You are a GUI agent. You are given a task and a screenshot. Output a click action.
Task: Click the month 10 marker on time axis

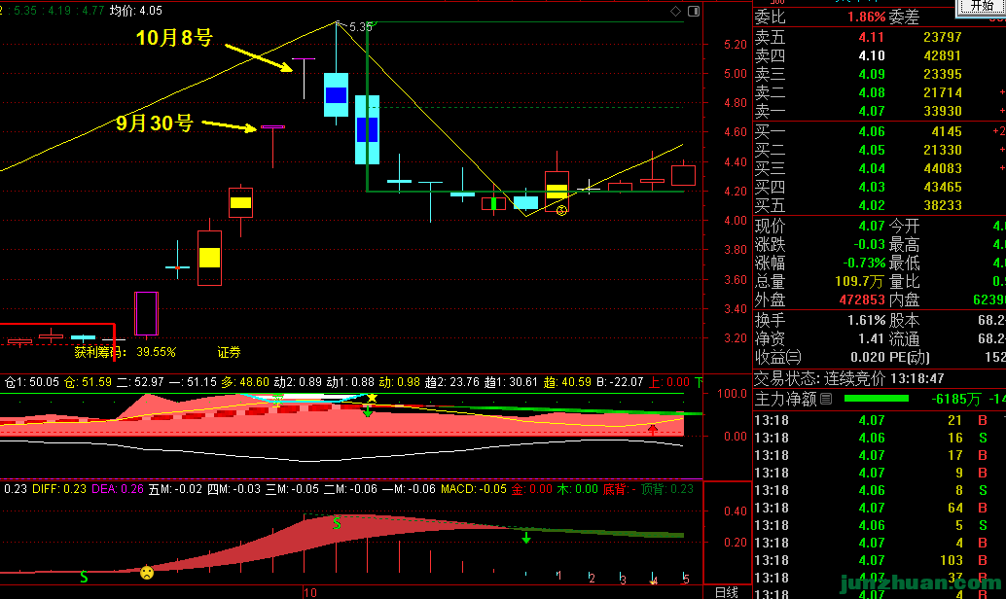point(310,591)
